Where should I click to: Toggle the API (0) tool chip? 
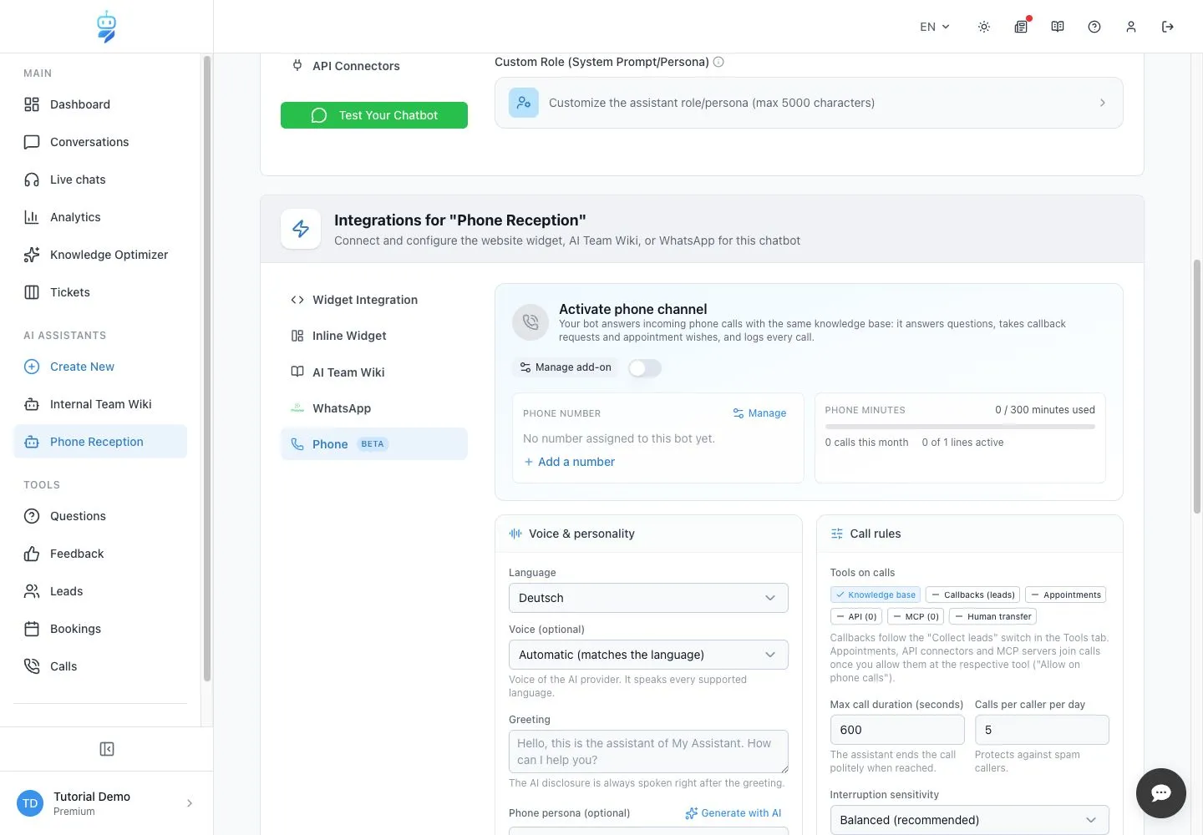(856, 616)
